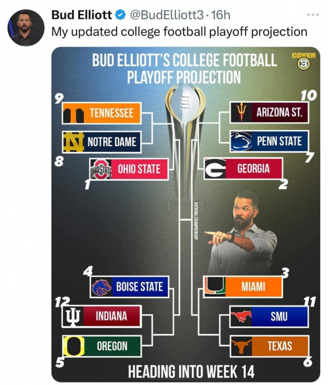This screenshot has width=328, height=385.
Task: Click the Arizona State pitchfork logo
Action: tap(240, 112)
